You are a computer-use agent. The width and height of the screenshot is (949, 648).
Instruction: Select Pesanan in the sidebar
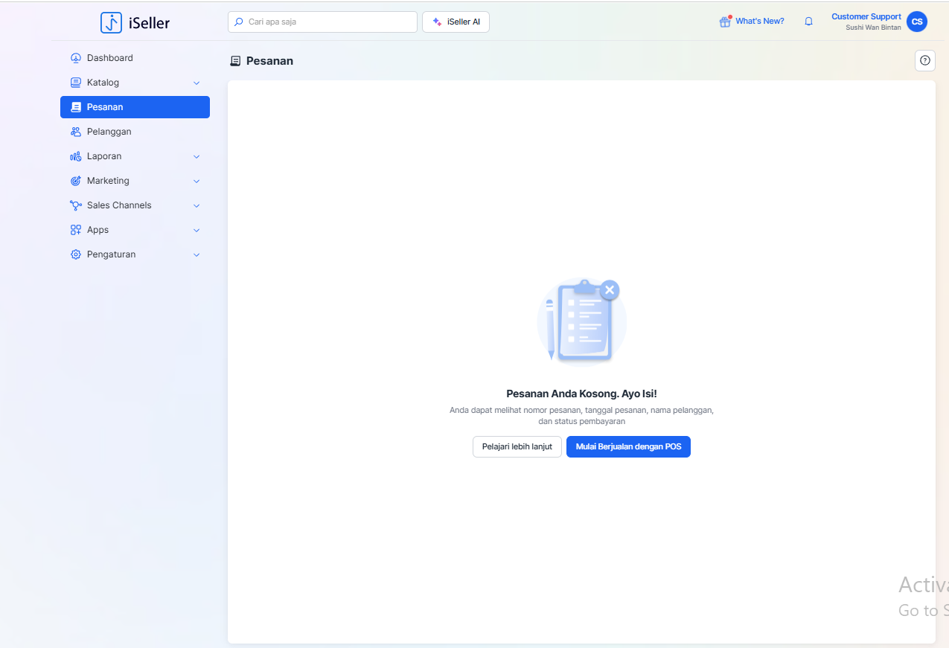click(x=135, y=107)
